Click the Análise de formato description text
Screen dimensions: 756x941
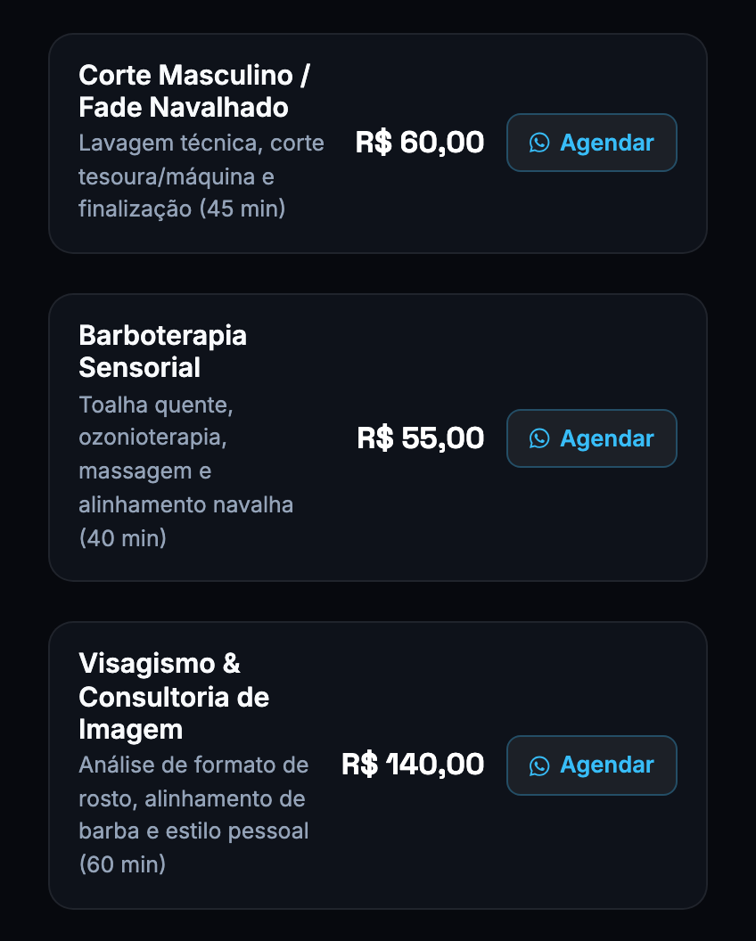(194, 814)
